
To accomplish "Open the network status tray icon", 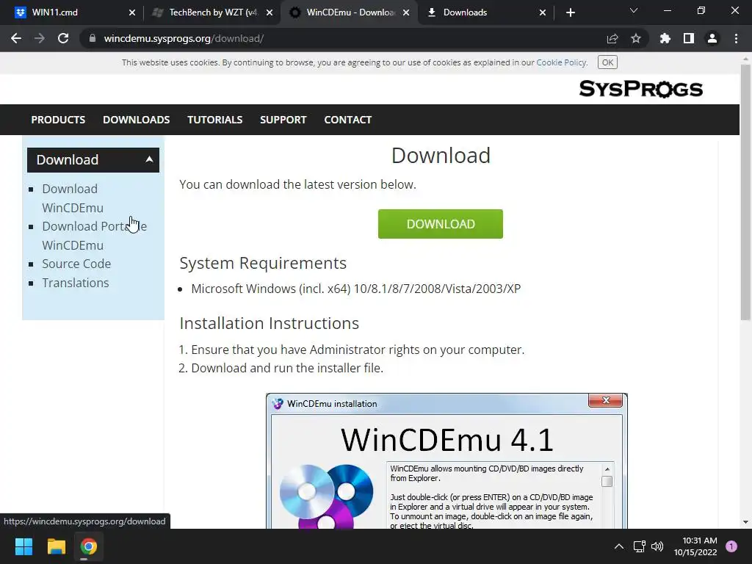I will pos(639,546).
